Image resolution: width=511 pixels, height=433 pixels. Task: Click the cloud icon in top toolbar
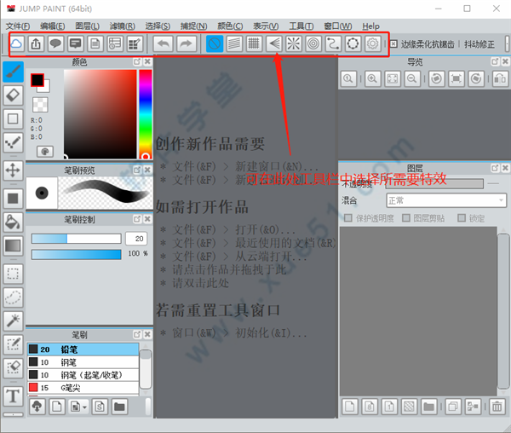click(x=17, y=43)
